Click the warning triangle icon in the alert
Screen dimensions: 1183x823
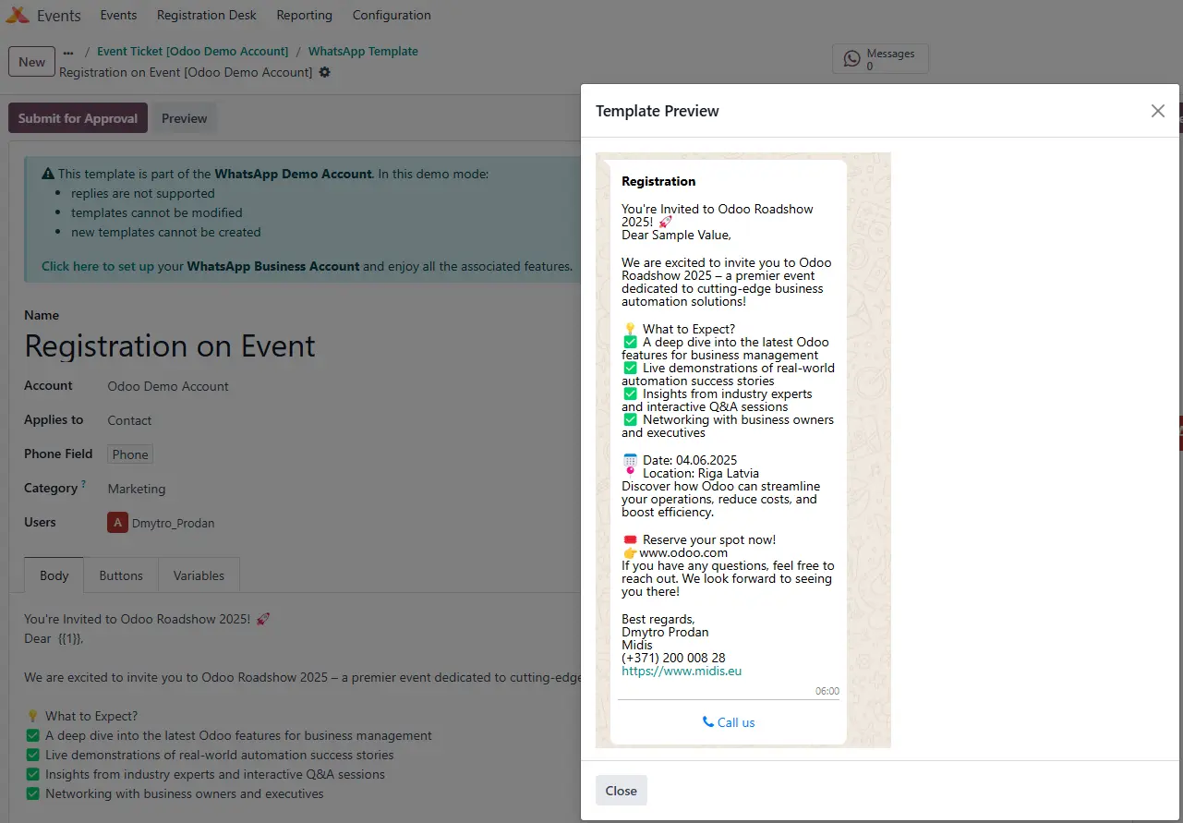pos(48,174)
